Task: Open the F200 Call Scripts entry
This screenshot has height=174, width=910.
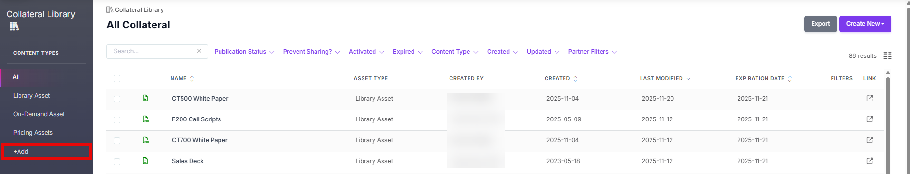Action: (x=196, y=119)
